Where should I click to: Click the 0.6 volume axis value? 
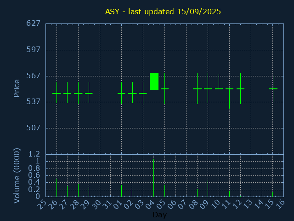pos(34,175)
